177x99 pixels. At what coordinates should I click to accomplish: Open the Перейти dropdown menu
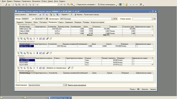click(x=65, y=15)
